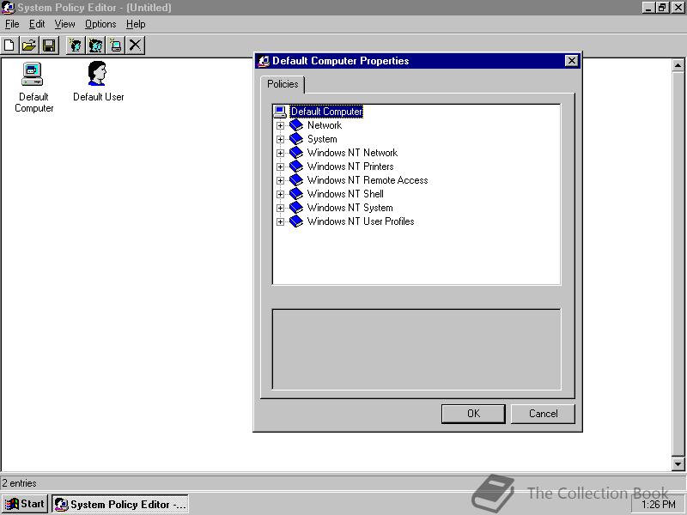Expand the Windows NT Printers category
Viewport: 687px width, 515px height.
pos(280,167)
